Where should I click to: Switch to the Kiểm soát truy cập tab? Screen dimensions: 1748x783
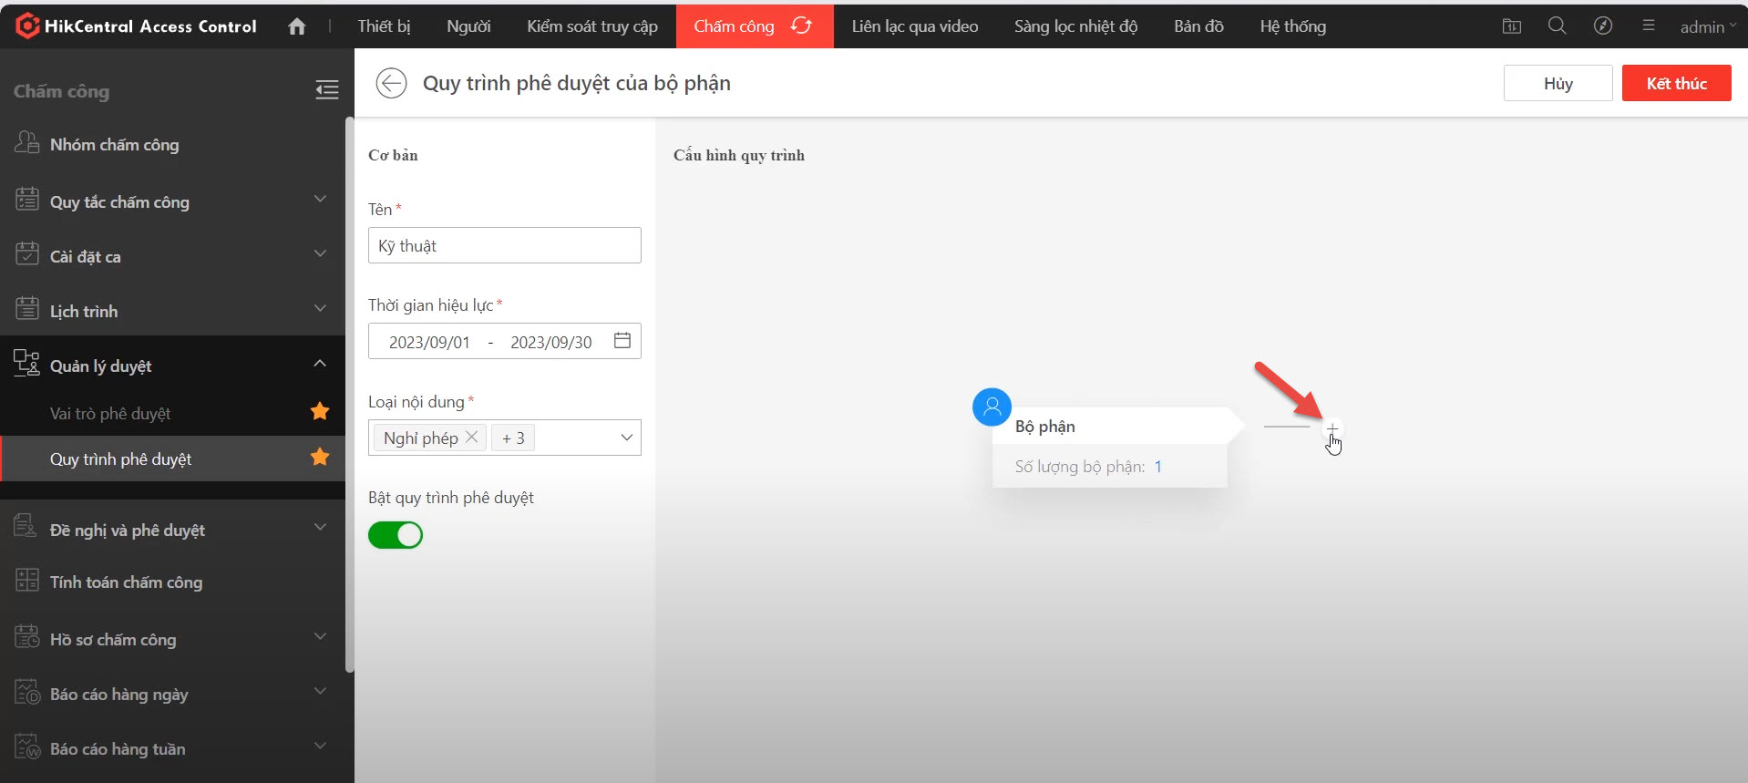(591, 26)
